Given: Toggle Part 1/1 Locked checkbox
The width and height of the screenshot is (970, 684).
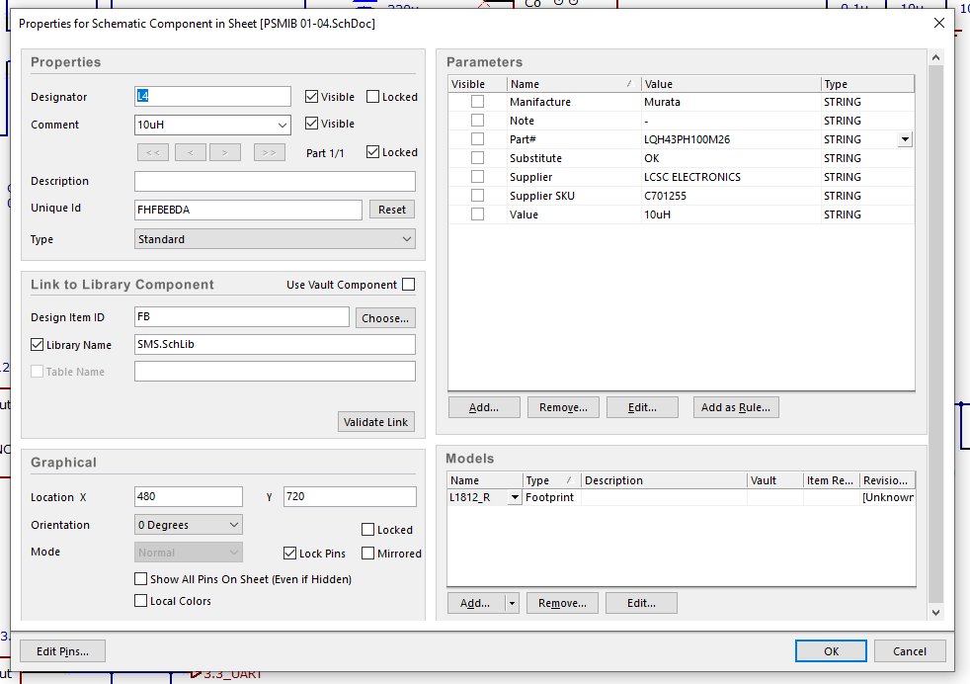Looking at the screenshot, I should coord(373,151).
